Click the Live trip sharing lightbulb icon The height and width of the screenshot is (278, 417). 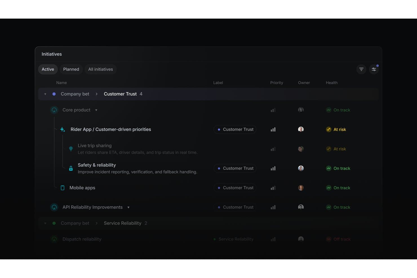pyautogui.click(x=71, y=149)
